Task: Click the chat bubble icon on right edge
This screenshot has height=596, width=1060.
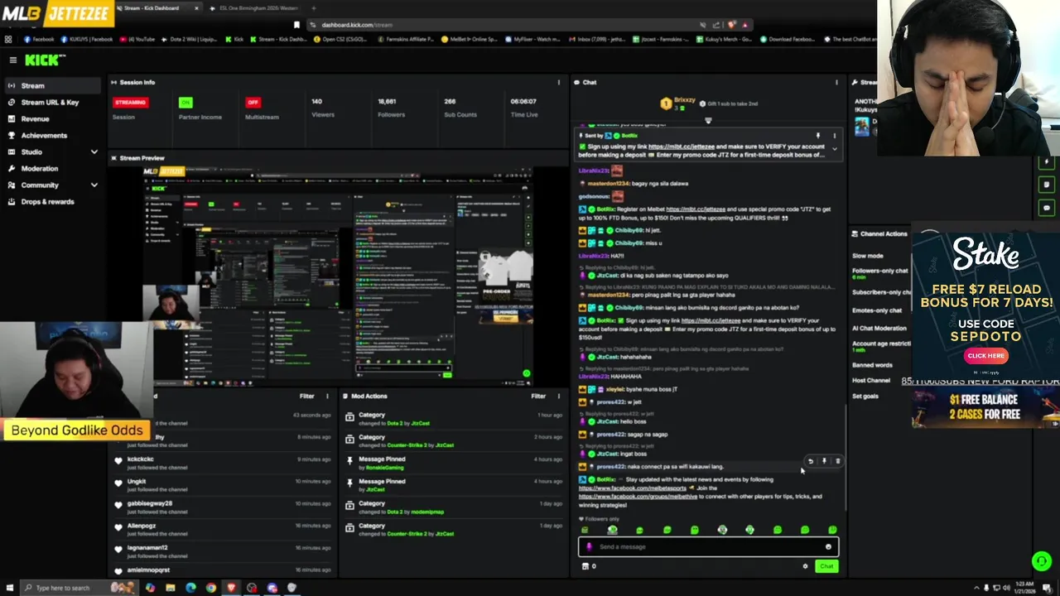Action: (1047, 208)
